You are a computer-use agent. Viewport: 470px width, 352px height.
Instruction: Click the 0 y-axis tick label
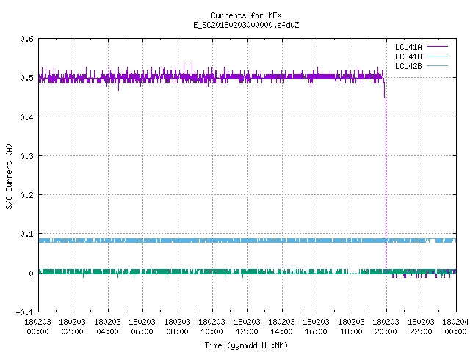click(31, 274)
